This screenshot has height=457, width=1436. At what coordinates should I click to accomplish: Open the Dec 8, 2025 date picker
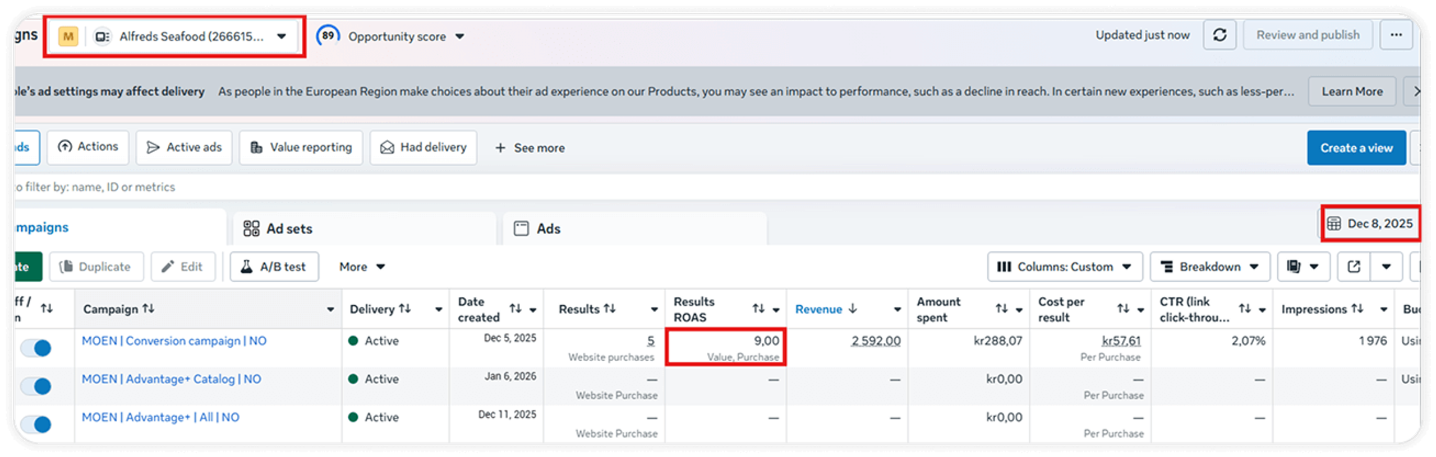[1370, 223]
